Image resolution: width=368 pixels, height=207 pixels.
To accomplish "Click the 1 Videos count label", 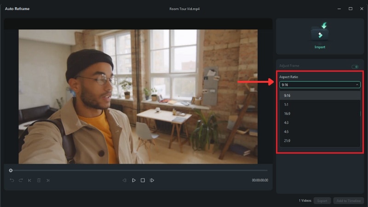I will pyautogui.click(x=305, y=201).
